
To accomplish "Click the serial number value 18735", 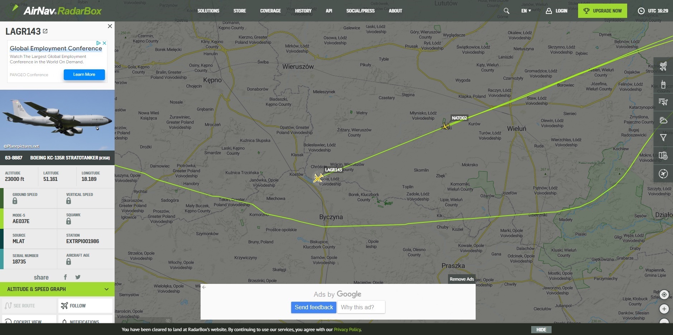I will pos(19,262).
